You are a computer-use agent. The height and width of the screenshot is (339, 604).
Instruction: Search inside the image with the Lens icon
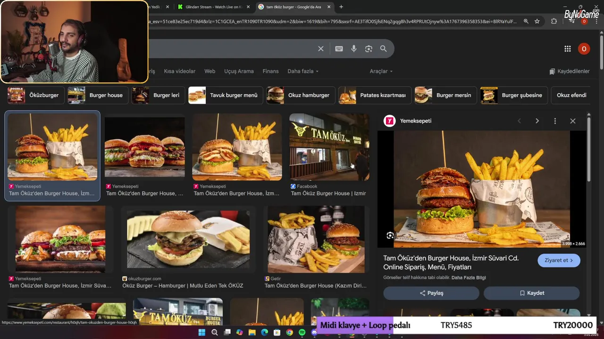pyautogui.click(x=390, y=235)
